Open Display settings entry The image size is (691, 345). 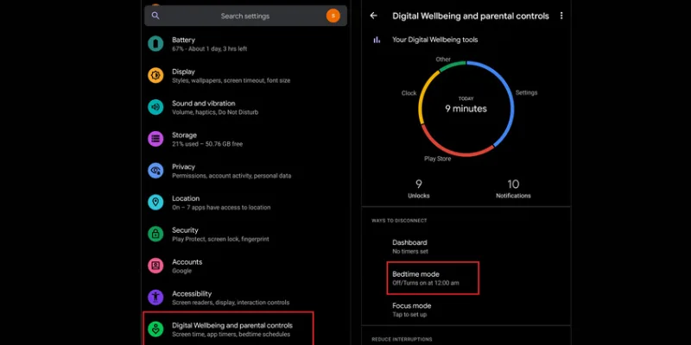(245, 76)
